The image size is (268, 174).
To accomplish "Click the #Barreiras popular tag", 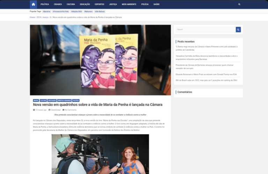I will tap(46, 11).
